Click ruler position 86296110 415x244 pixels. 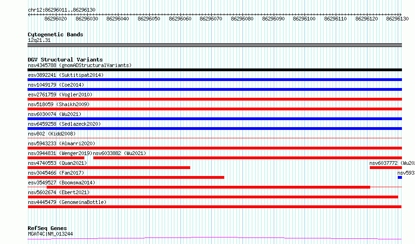click(335, 19)
